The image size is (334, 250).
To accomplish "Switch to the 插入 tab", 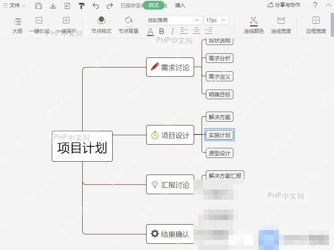I will [180, 5].
